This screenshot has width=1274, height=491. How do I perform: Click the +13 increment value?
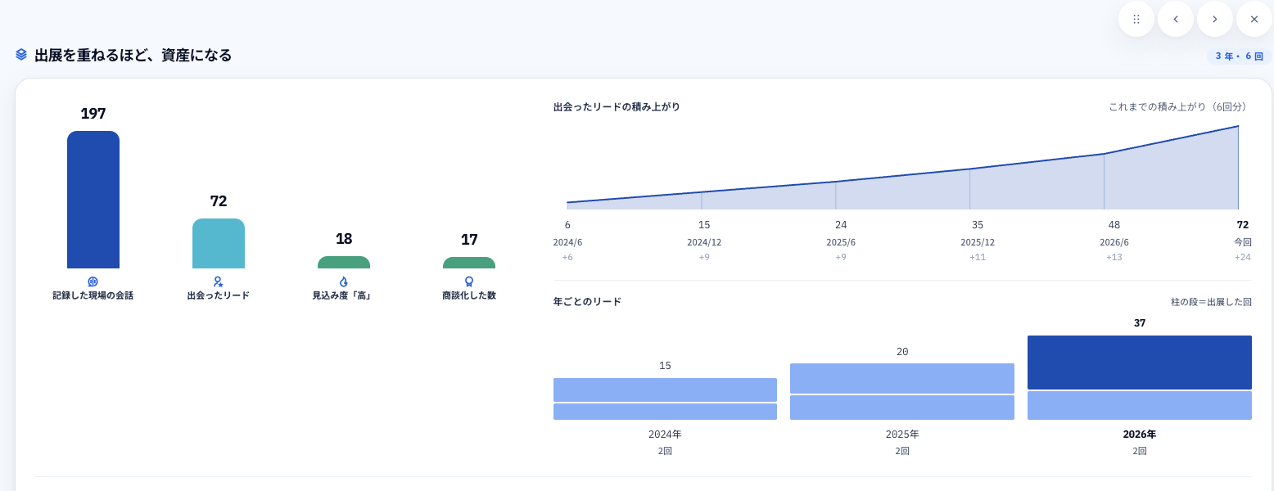pyautogui.click(x=1114, y=257)
